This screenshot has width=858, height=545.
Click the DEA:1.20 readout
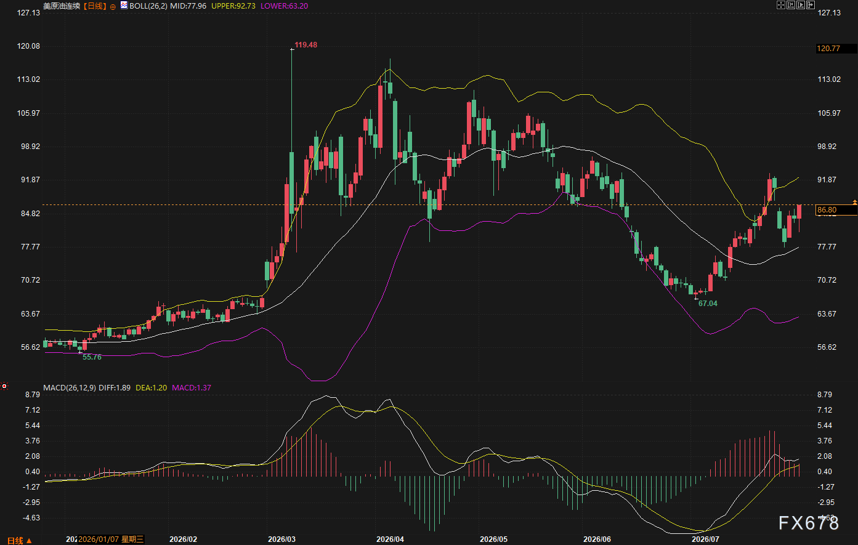(151, 388)
